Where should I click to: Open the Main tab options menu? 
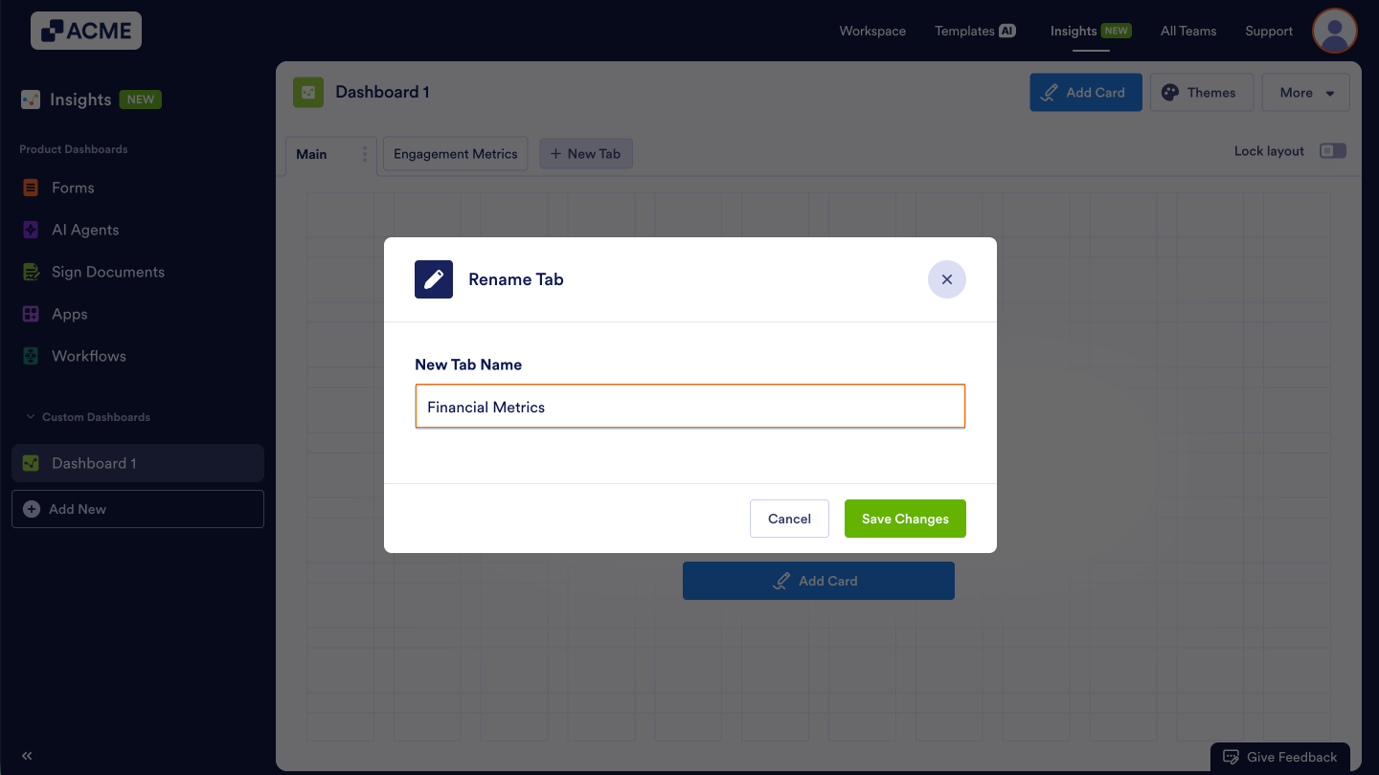[362, 153]
